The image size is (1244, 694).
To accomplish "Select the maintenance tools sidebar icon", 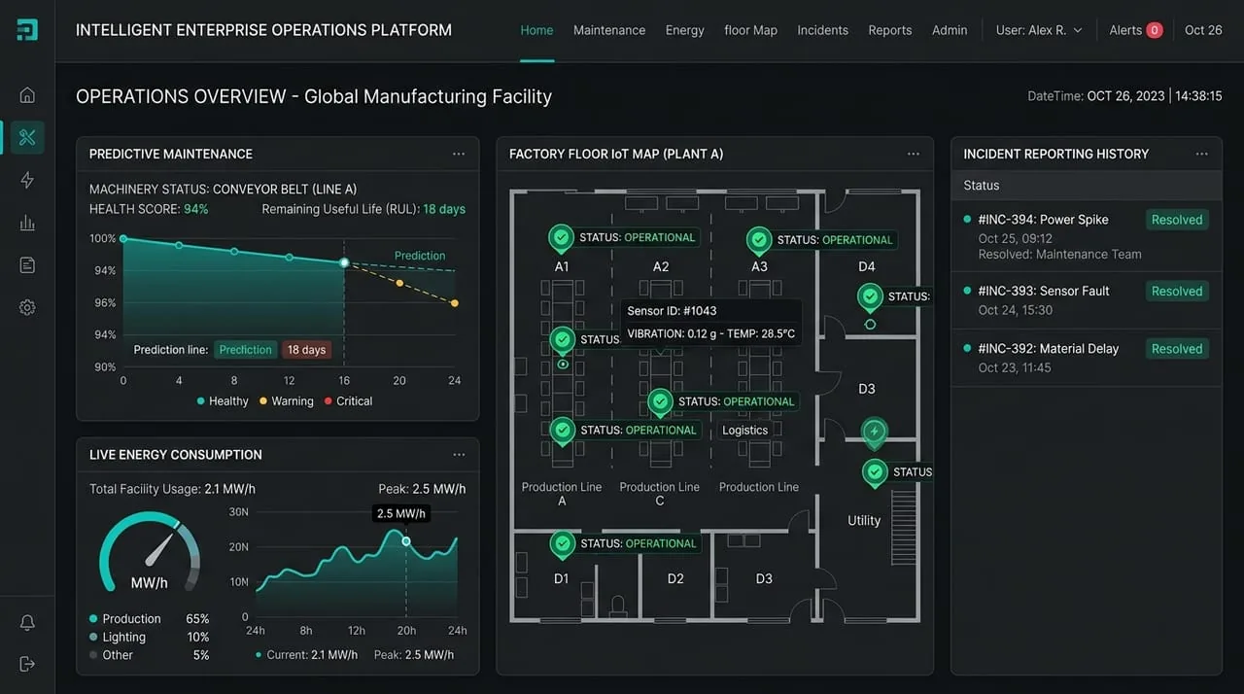I will [27, 137].
